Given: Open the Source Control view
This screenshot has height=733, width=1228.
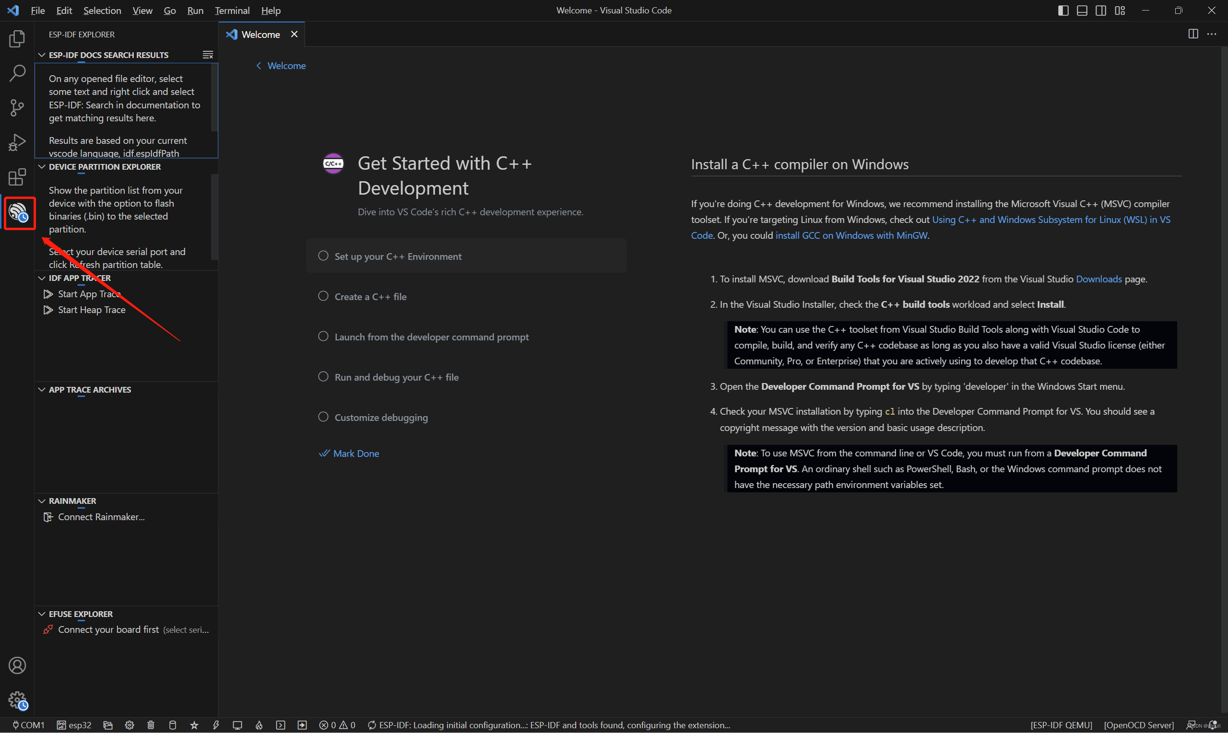Looking at the screenshot, I should [x=17, y=108].
